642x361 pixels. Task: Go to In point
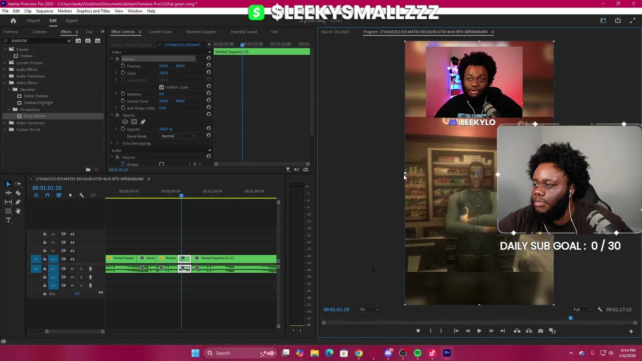click(456, 331)
